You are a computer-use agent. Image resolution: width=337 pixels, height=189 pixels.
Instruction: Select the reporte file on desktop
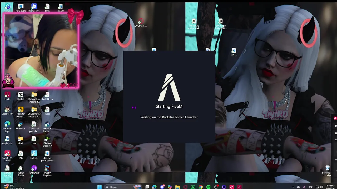(61, 8)
